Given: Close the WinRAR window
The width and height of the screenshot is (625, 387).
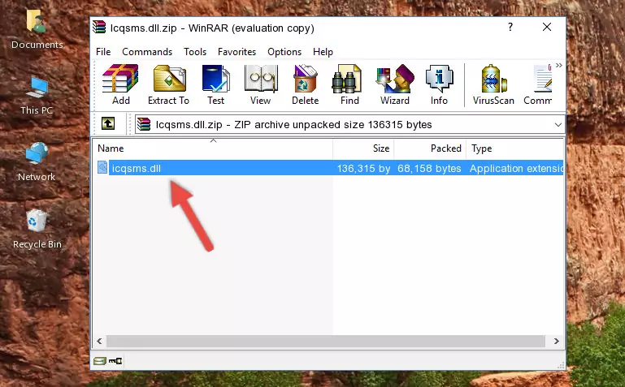Looking at the screenshot, I should click(x=547, y=27).
